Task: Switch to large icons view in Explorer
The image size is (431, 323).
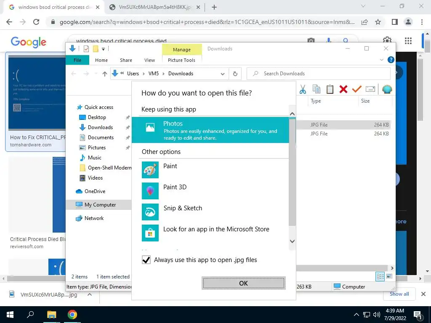Action: point(389,276)
